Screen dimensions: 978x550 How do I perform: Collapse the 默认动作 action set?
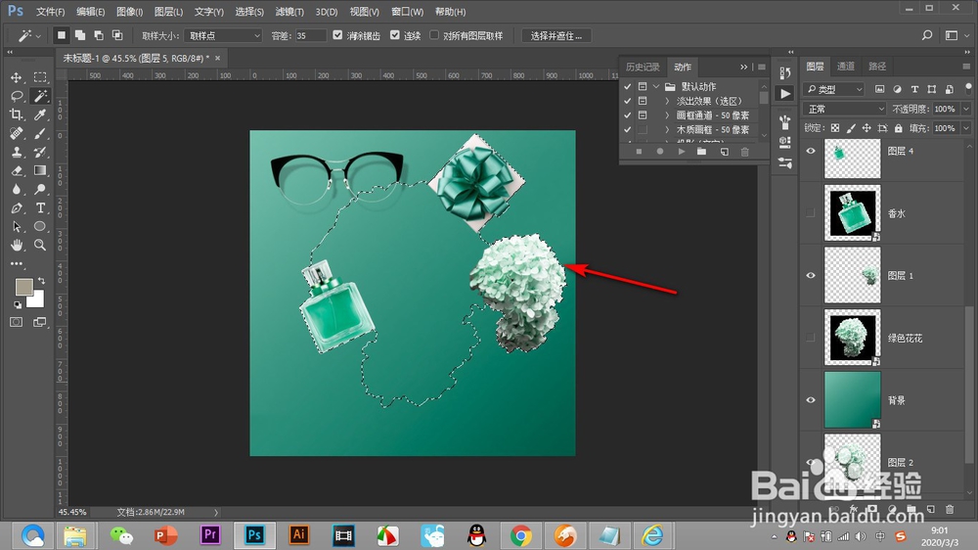tap(656, 86)
